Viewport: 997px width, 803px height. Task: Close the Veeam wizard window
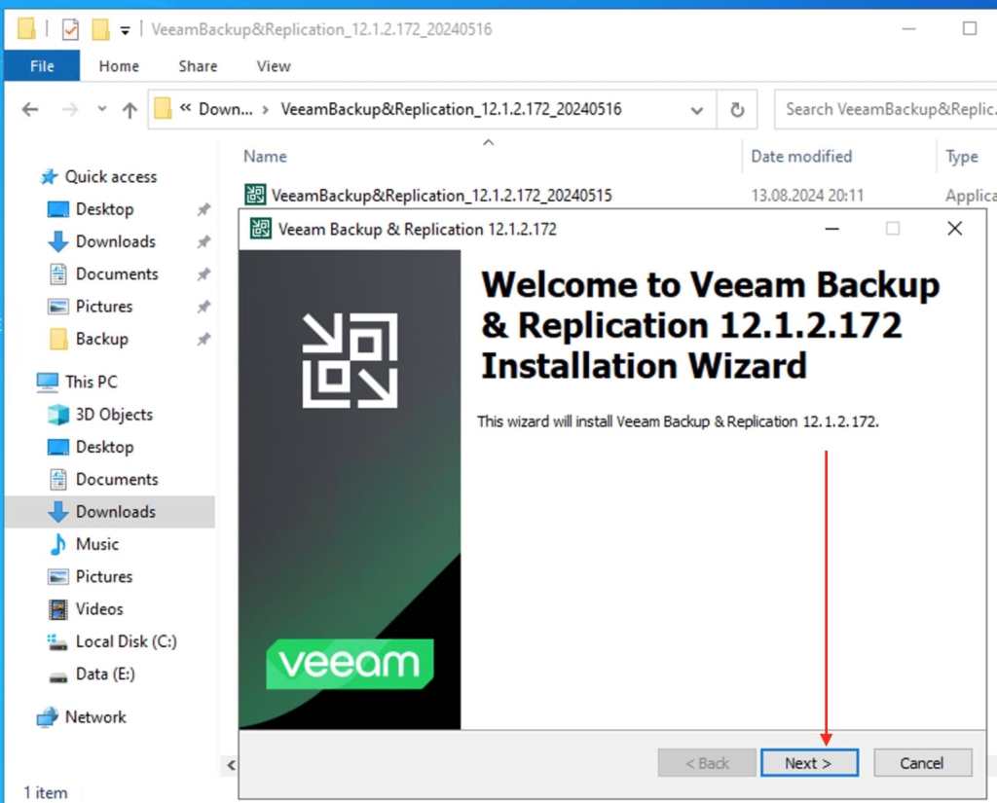tap(954, 229)
